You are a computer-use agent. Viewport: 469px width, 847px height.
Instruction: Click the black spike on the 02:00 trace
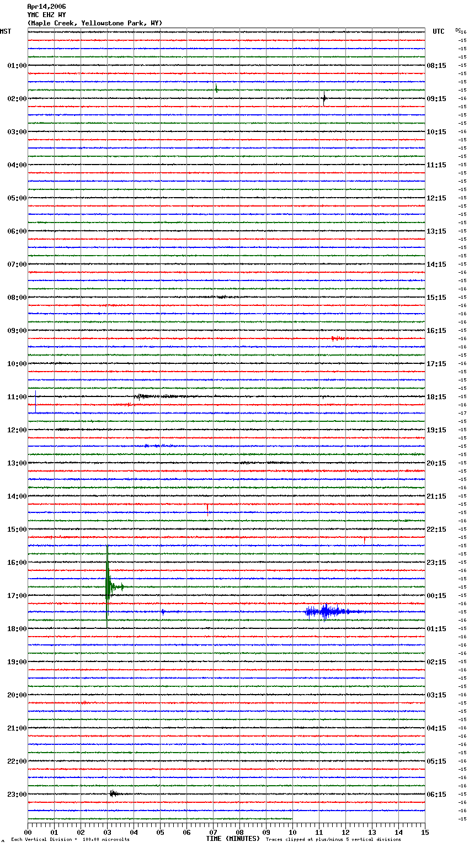click(x=324, y=98)
